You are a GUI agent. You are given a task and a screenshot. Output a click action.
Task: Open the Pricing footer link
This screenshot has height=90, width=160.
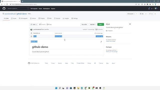(89, 63)
